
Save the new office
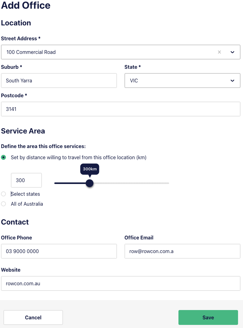[208, 317]
